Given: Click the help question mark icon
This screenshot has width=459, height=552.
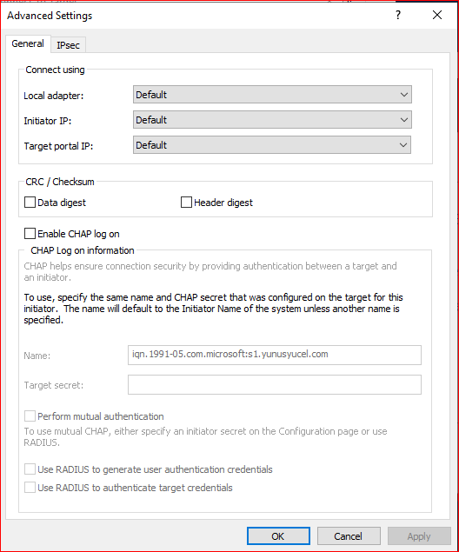Looking at the screenshot, I should (398, 15).
